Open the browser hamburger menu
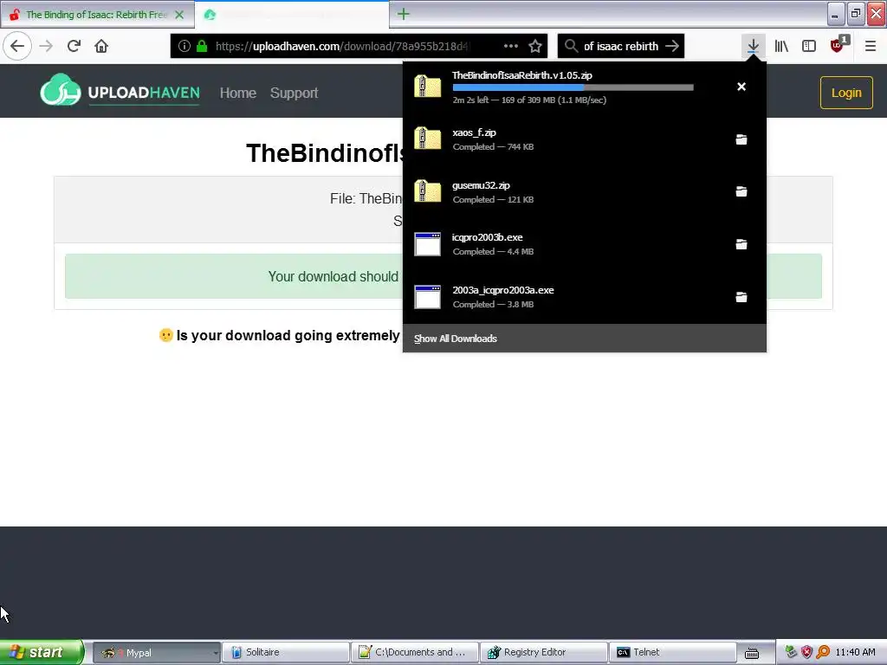The image size is (887, 665). (x=871, y=47)
